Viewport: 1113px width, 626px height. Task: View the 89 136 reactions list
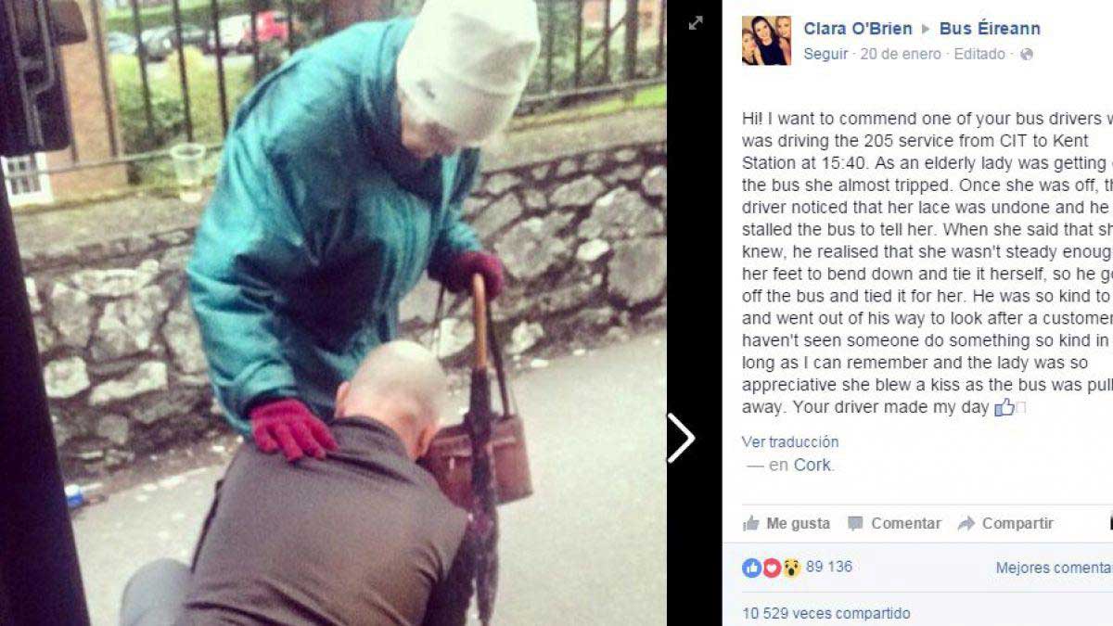tap(829, 567)
